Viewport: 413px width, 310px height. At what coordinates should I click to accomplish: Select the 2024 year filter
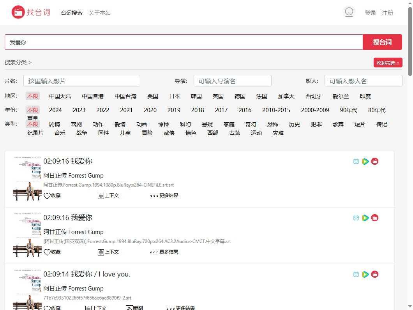pos(55,110)
